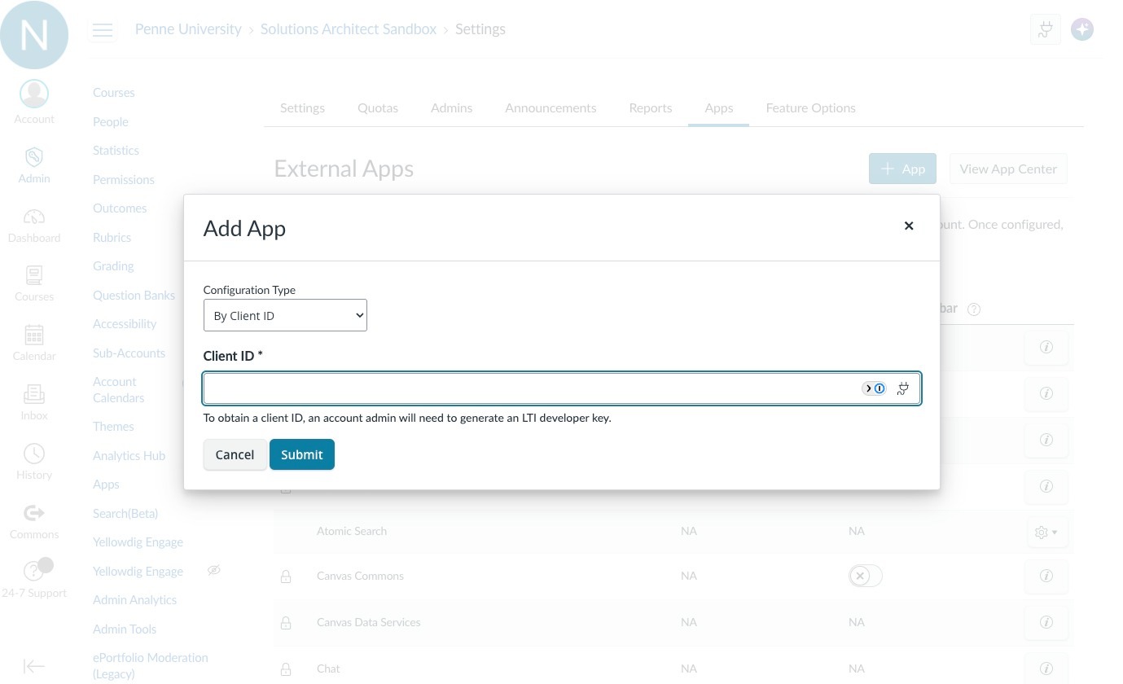The width and height of the screenshot is (1123, 684).
Task: Open ePortfolio Moderation (Legacy) link
Action: click(x=150, y=666)
